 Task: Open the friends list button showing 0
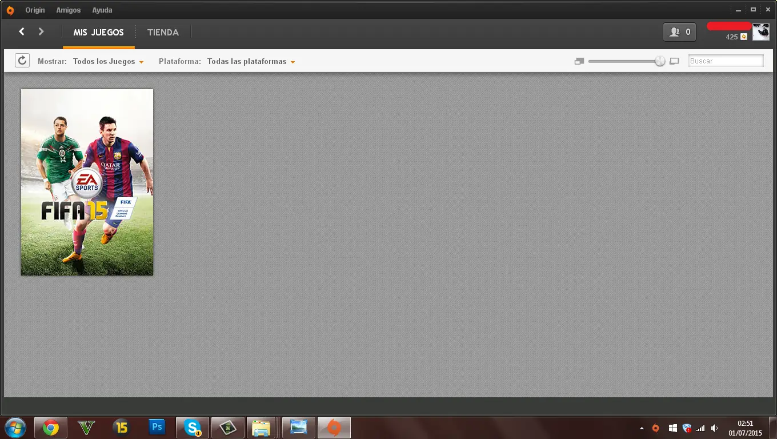tap(679, 32)
